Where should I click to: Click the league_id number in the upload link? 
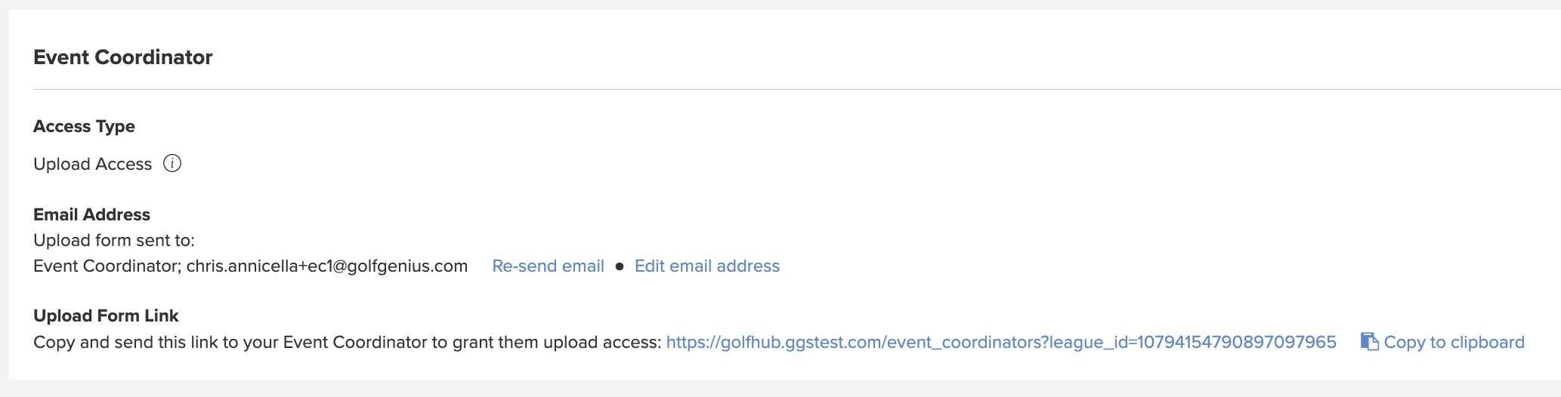pos(1237,342)
